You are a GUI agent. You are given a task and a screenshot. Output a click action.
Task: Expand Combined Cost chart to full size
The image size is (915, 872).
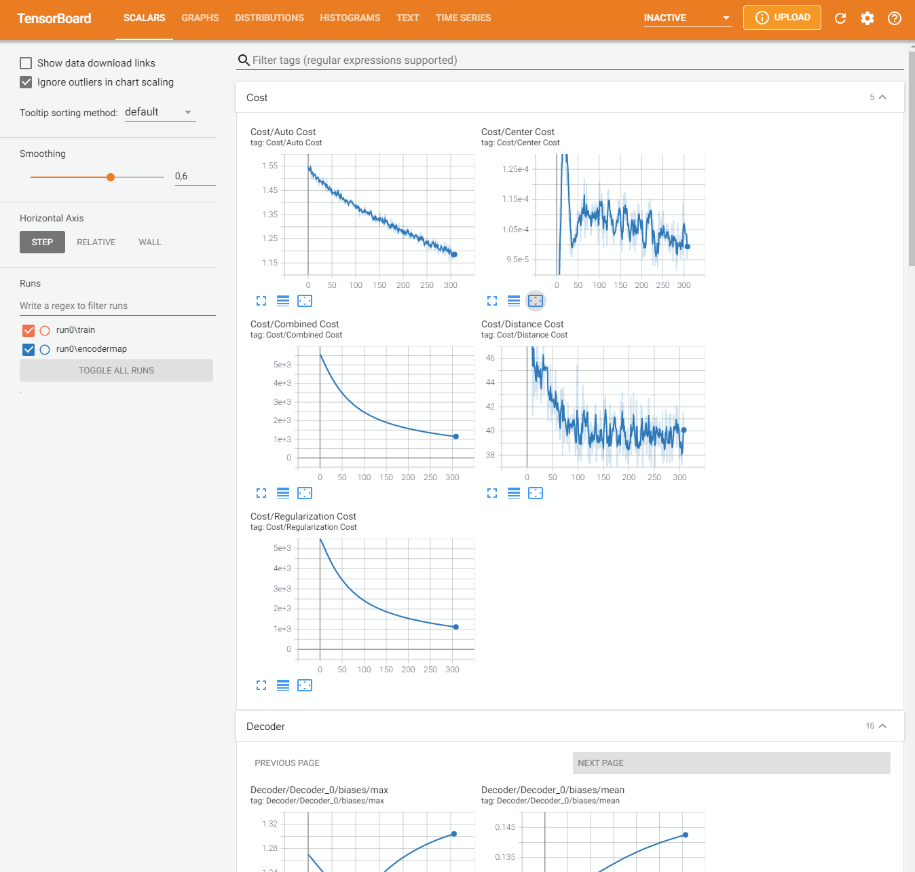point(261,493)
